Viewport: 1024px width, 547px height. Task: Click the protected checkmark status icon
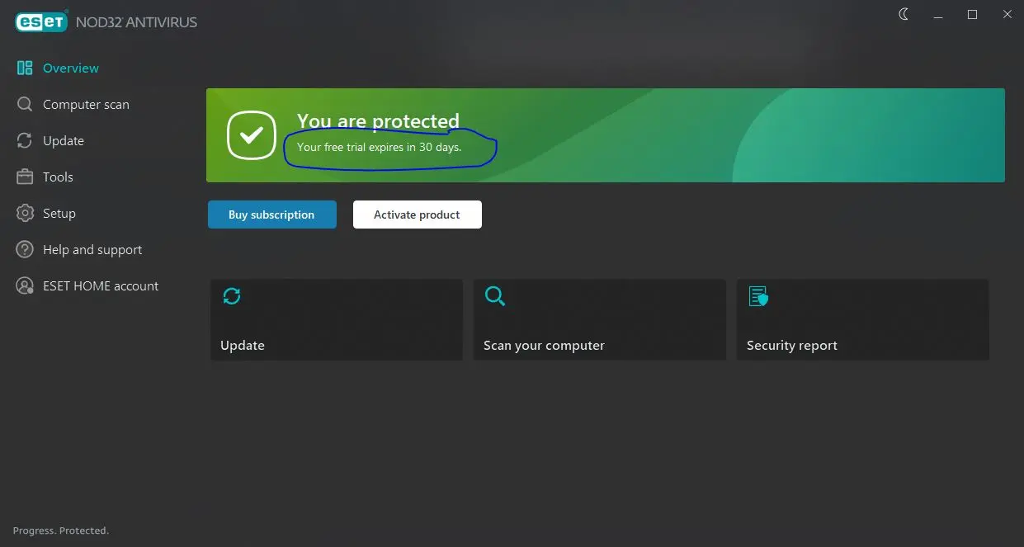252,135
